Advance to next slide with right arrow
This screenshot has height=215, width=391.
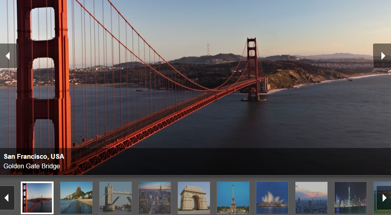click(x=382, y=56)
